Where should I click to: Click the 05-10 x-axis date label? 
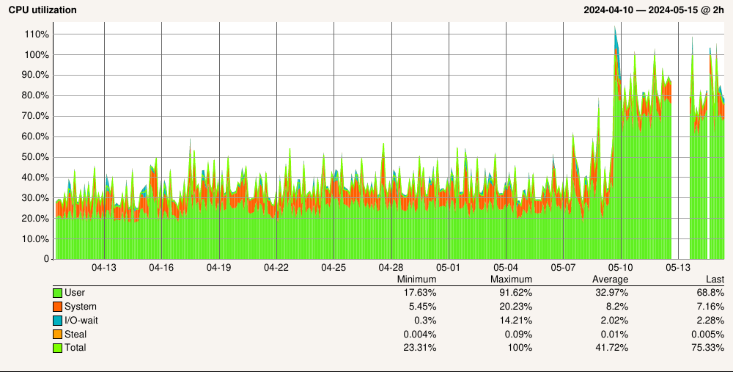[621, 268]
